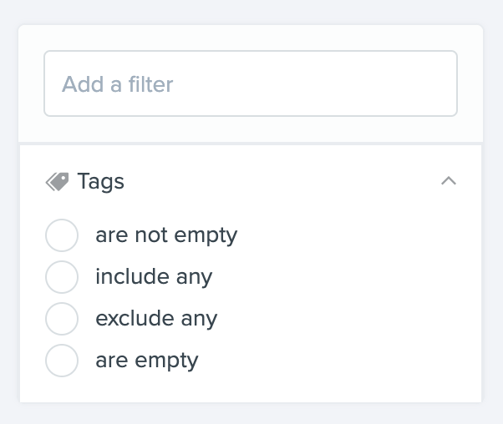Choose the exclude any tags circle
Image resolution: width=503 pixels, height=424 pixels.
tap(62, 319)
